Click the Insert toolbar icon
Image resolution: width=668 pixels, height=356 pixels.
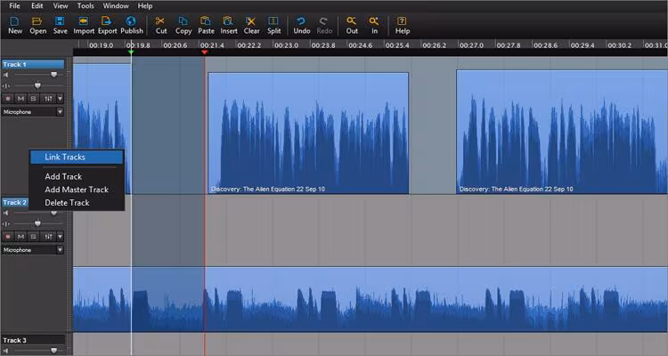tap(229, 26)
